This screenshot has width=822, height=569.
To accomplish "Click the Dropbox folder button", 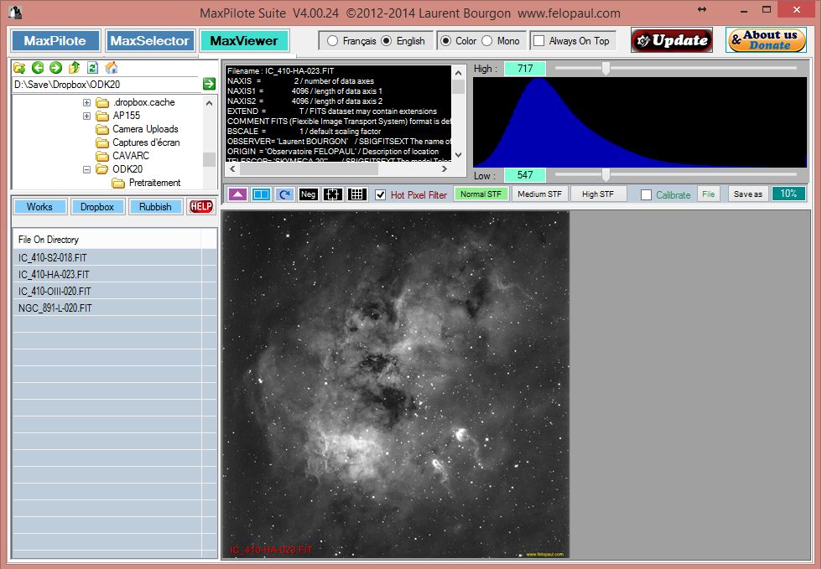I will [97, 206].
